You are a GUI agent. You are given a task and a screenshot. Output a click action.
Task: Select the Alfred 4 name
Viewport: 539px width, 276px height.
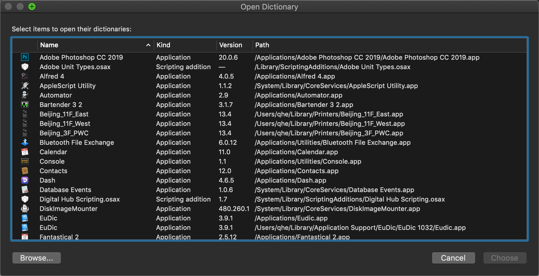click(52, 76)
